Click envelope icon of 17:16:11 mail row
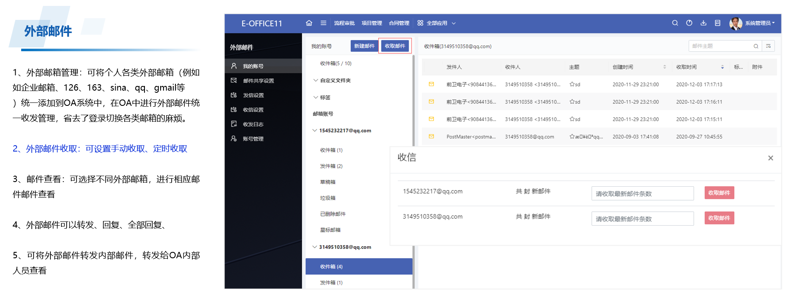 [431, 102]
